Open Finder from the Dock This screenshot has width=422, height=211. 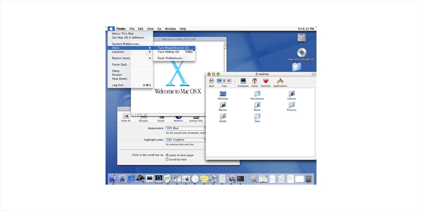pyautogui.click(x=113, y=179)
